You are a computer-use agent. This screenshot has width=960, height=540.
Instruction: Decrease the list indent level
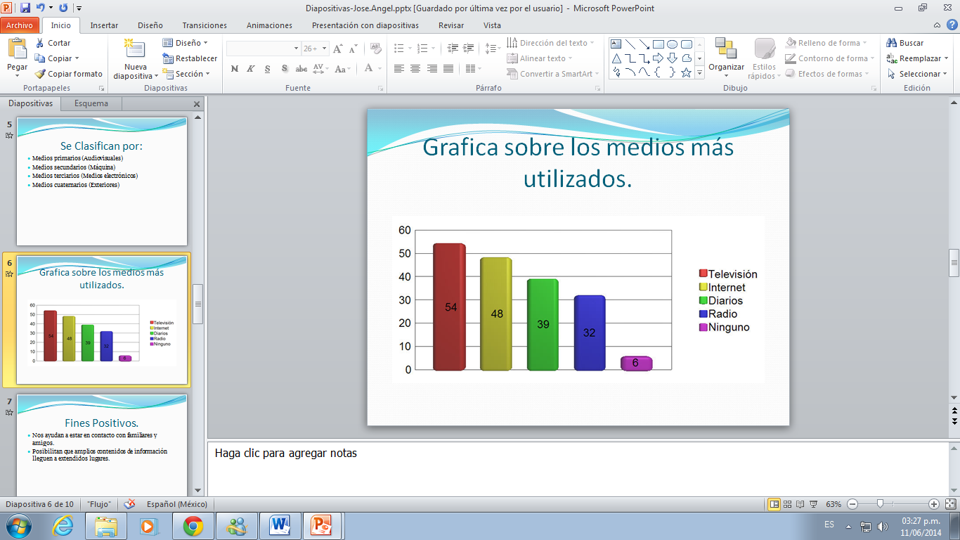452,49
